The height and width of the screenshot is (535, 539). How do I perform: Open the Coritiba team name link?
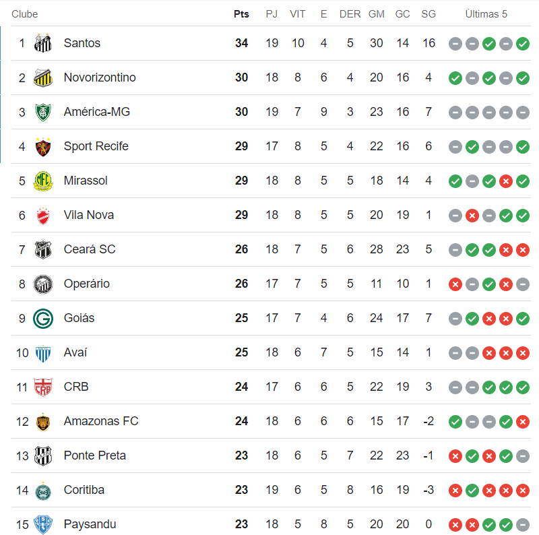tap(84, 490)
